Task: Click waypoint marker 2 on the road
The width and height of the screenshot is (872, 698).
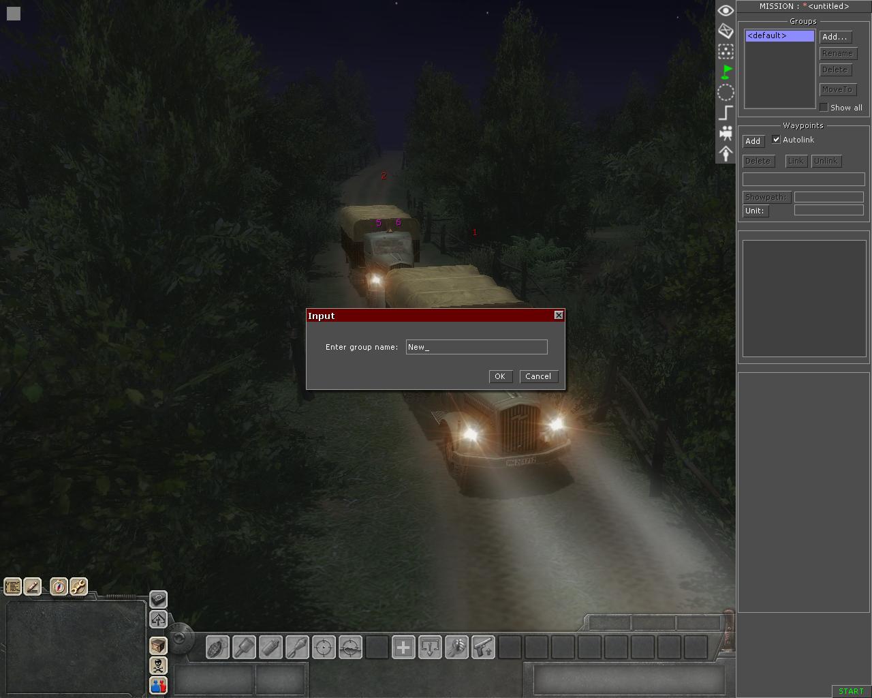Action: coord(384,176)
